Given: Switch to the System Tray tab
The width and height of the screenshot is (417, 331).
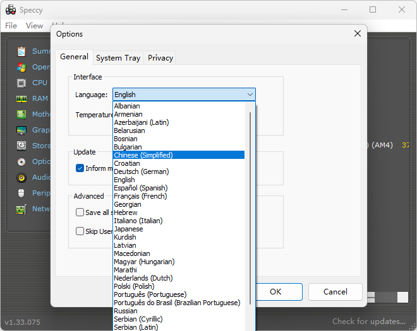Looking at the screenshot, I should click(118, 57).
